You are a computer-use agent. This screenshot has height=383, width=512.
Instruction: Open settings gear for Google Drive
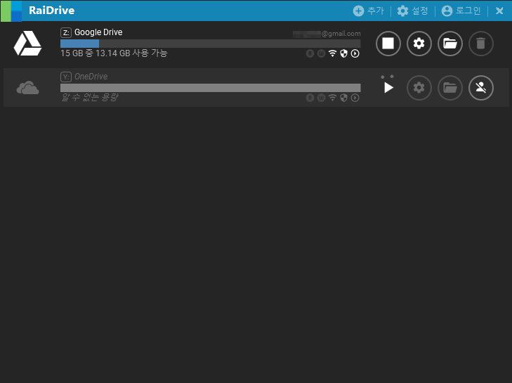419,44
